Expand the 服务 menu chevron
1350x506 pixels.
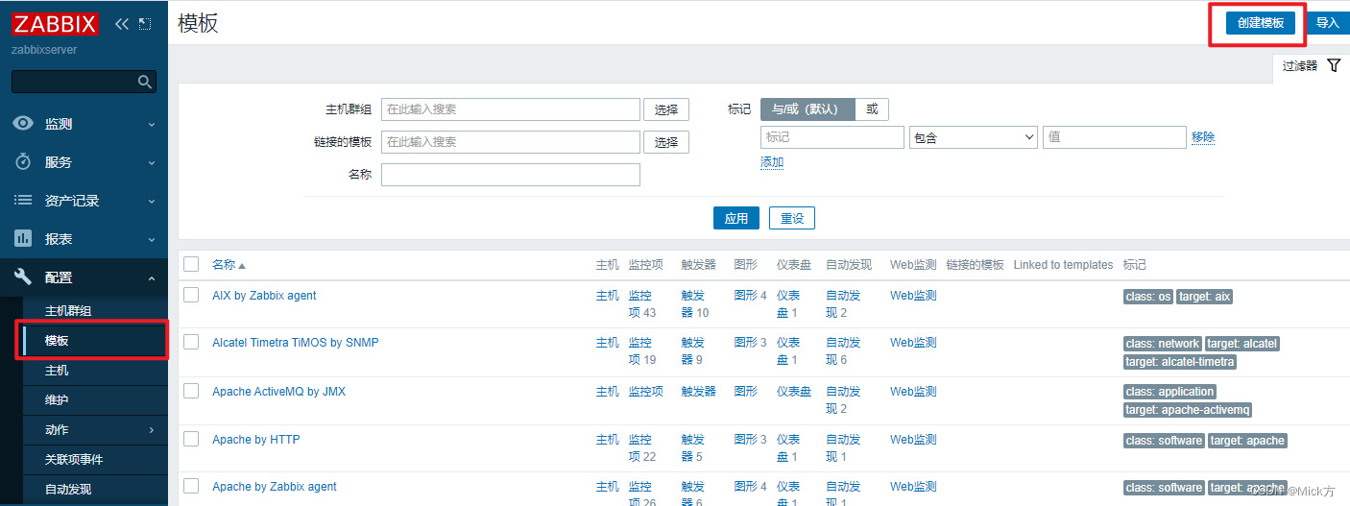[152, 163]
